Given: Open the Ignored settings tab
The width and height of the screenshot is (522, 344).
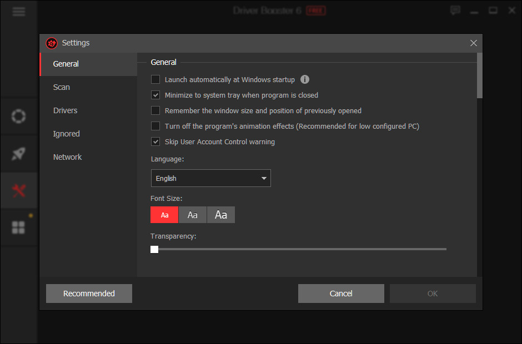Looking at the screenshot, I should tap(88, 134).
